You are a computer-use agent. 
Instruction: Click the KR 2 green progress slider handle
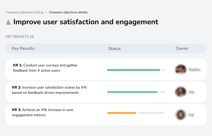[159, 92]
